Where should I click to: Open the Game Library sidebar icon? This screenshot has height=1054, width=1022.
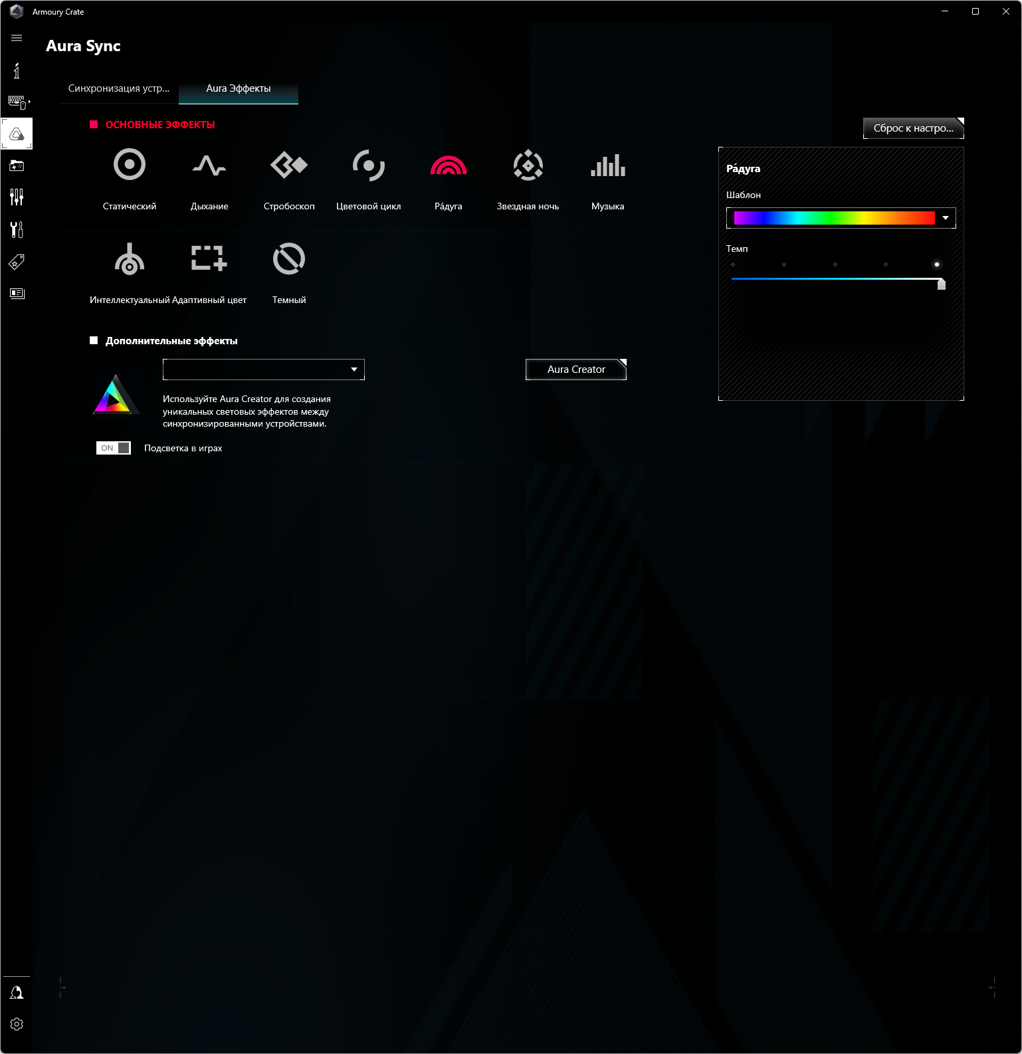[17, 165]
